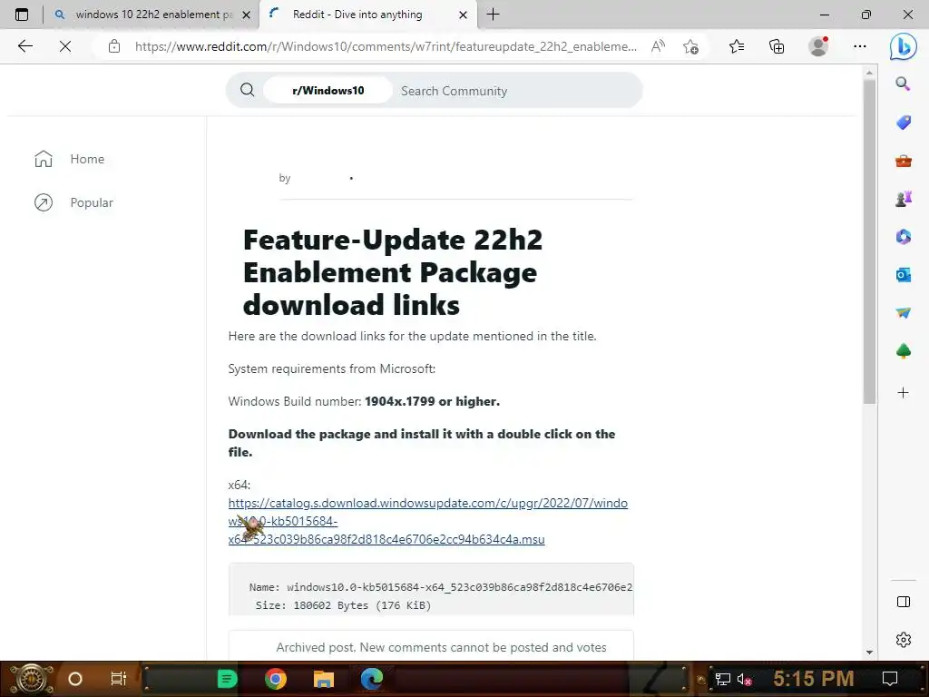The image size is (929, 697).
Task: Go to Reddit Home
Action: pyautogui.click(x=69, y=159)
